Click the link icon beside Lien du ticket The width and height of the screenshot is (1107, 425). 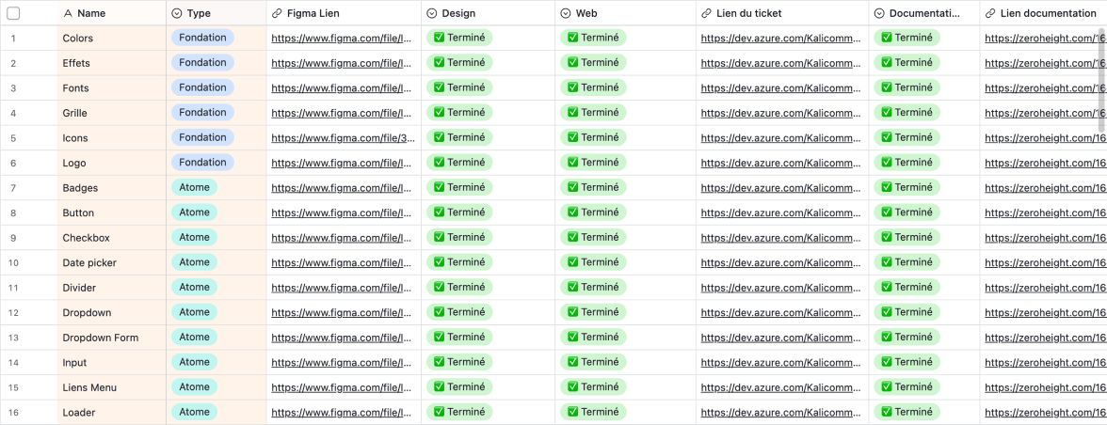(x=707, y=13)
